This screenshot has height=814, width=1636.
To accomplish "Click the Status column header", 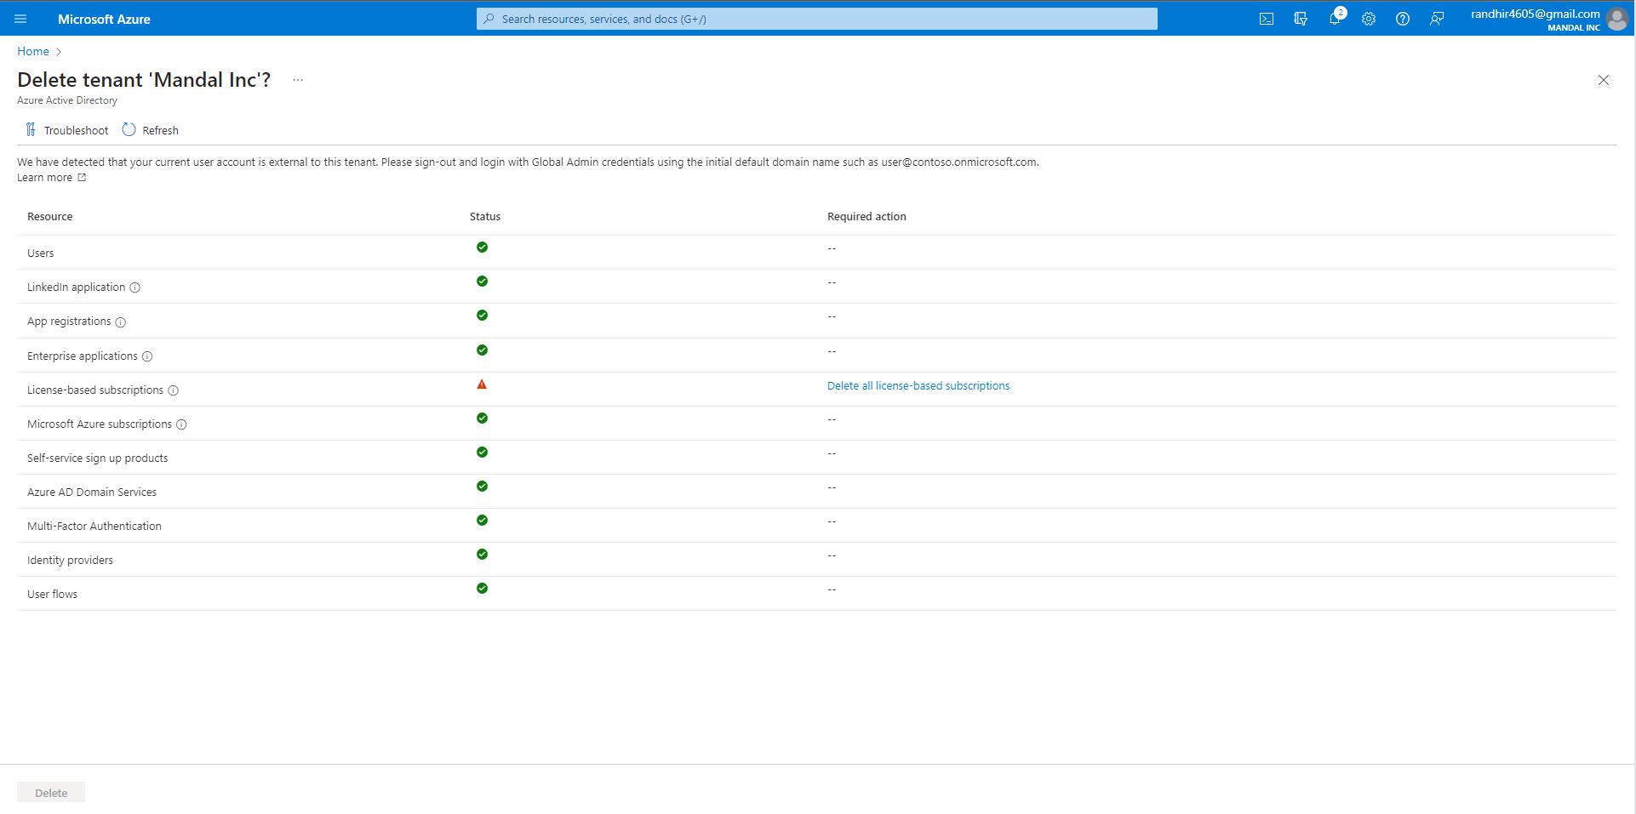I will pos(485,217).
